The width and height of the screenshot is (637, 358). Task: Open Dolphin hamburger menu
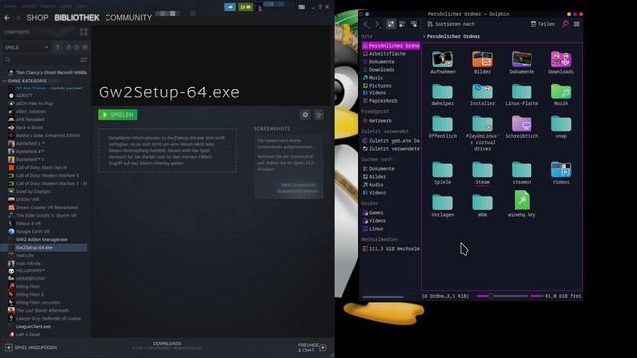tap(577, 24)
